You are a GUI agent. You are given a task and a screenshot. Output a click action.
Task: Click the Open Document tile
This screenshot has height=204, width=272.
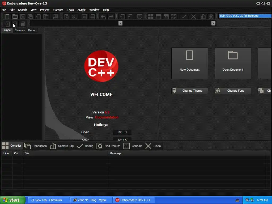pyautogui.click(x=233, y=63)
